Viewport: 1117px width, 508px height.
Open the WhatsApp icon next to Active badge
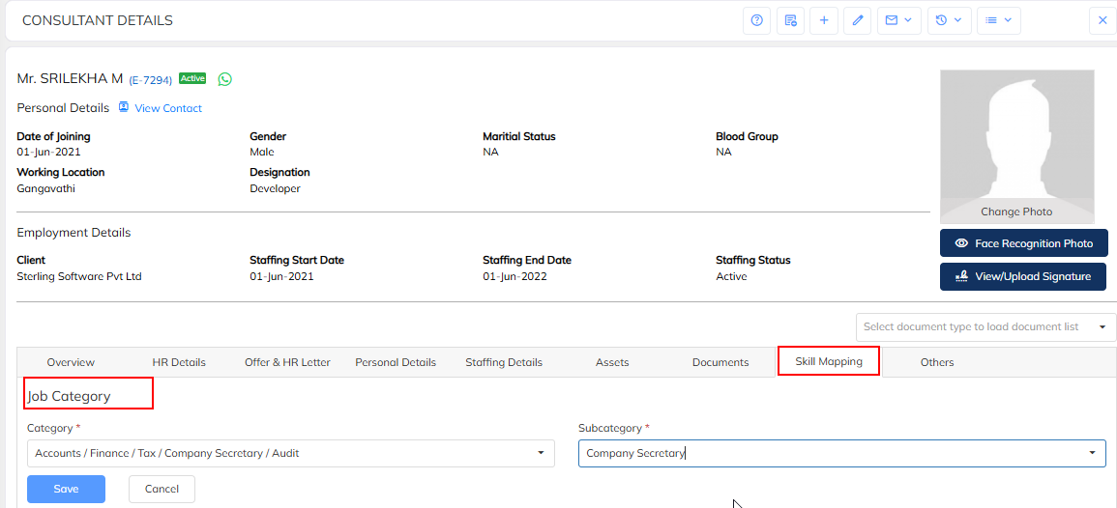pyautogui.click(x=225, y=79)
